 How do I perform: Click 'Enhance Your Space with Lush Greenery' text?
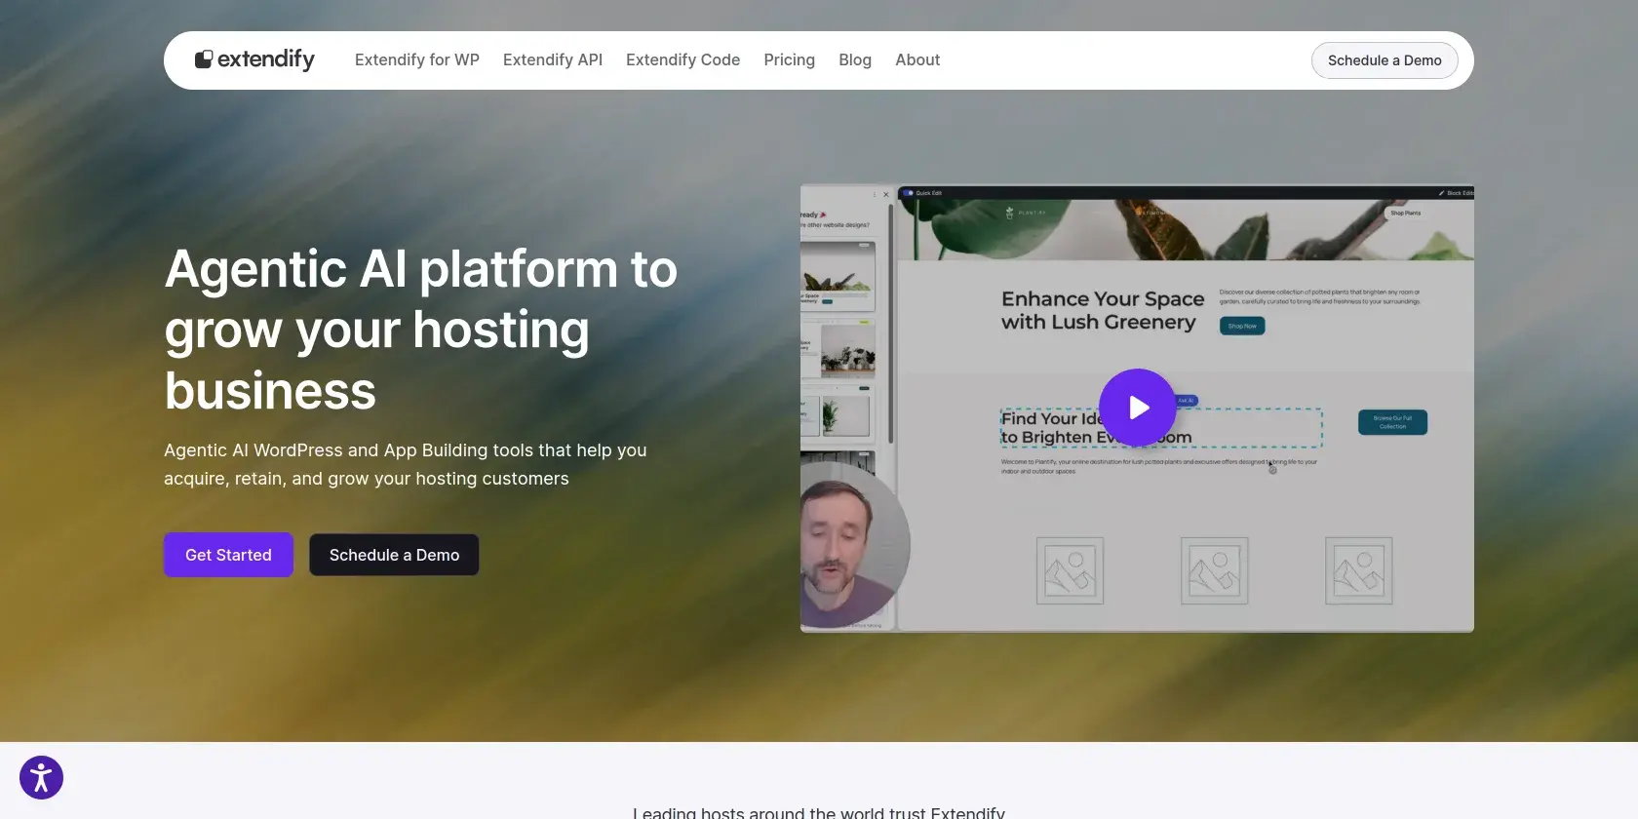[1103, 310]
